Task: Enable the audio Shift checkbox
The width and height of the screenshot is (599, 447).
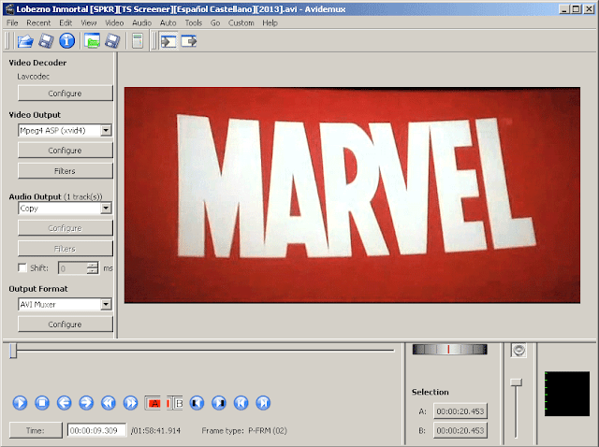Action: [22, 267]
